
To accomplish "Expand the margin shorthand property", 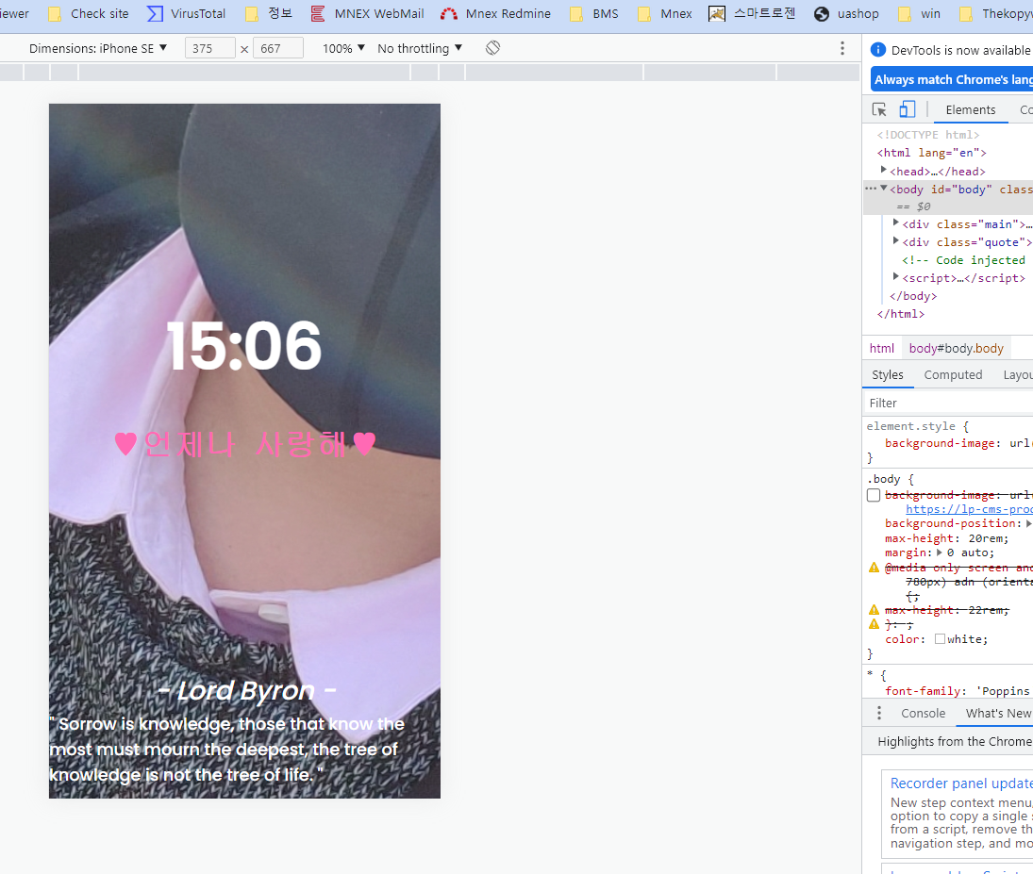I will point(940,552).
